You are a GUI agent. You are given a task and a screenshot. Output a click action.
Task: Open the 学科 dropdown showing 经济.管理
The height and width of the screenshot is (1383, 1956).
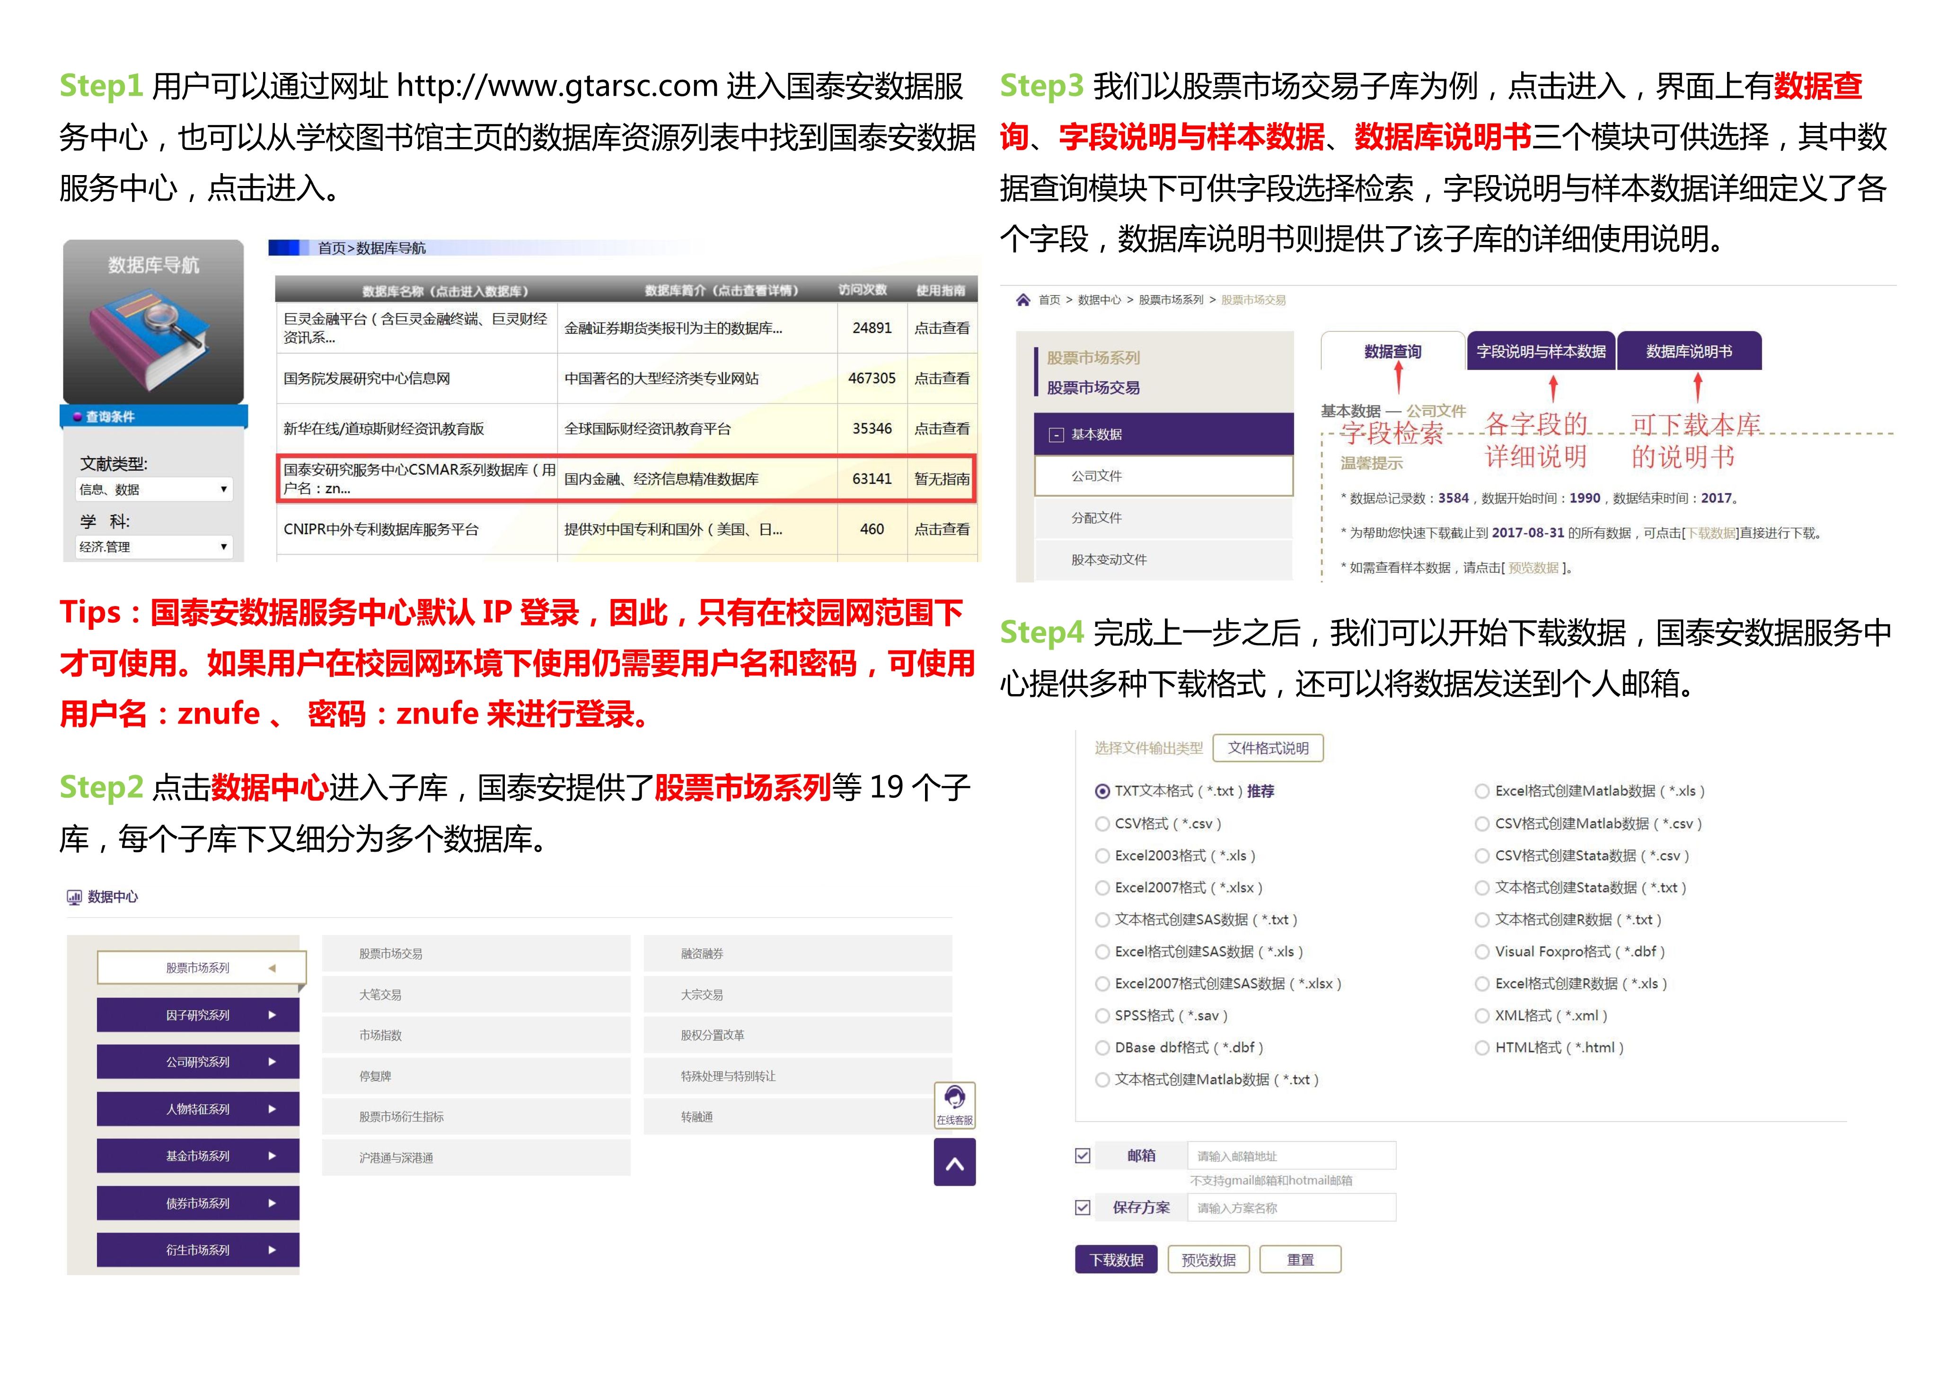click(153, 547)
